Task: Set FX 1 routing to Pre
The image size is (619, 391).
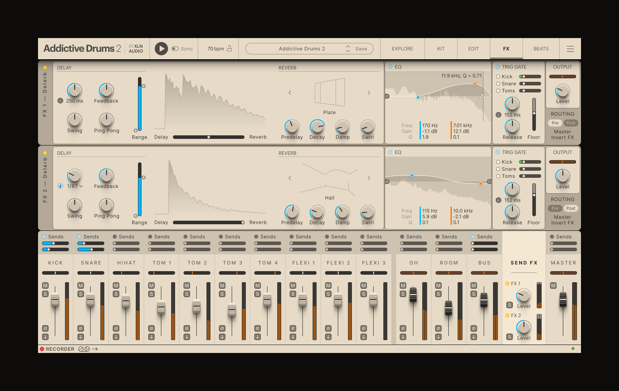Action: (555, 123)
